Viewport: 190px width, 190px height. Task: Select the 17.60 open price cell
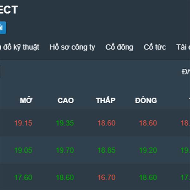tap(23, 178)
